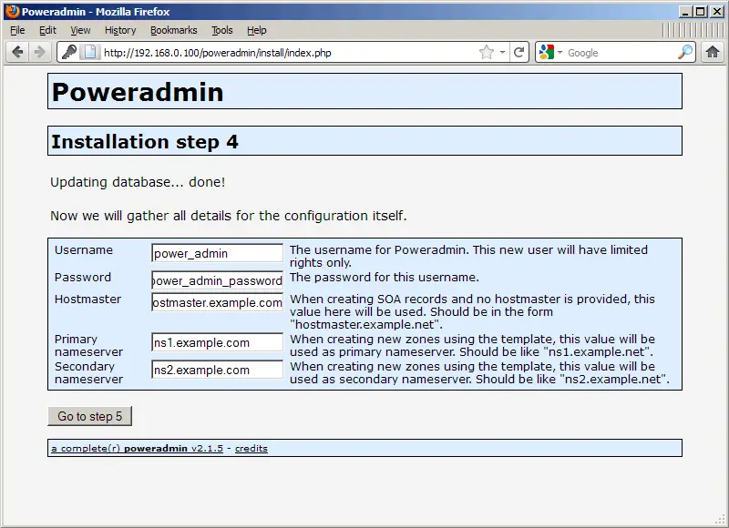Click the Go to step 5 button
The width and height of the screenshot is (729, 528).
coord(89,416)
